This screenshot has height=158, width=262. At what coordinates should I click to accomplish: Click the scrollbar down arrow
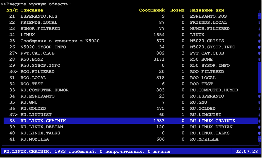[x=259, y=139]
